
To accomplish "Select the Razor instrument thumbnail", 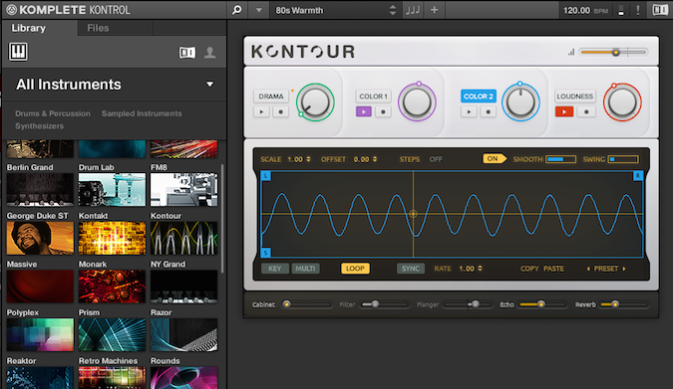I will tap(183, 334).
